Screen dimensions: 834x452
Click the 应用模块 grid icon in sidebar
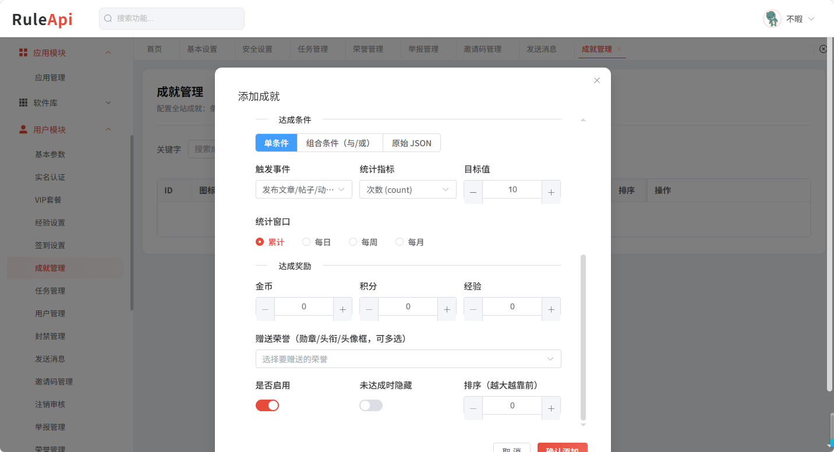pyautogui.click(x=23, y=52)
